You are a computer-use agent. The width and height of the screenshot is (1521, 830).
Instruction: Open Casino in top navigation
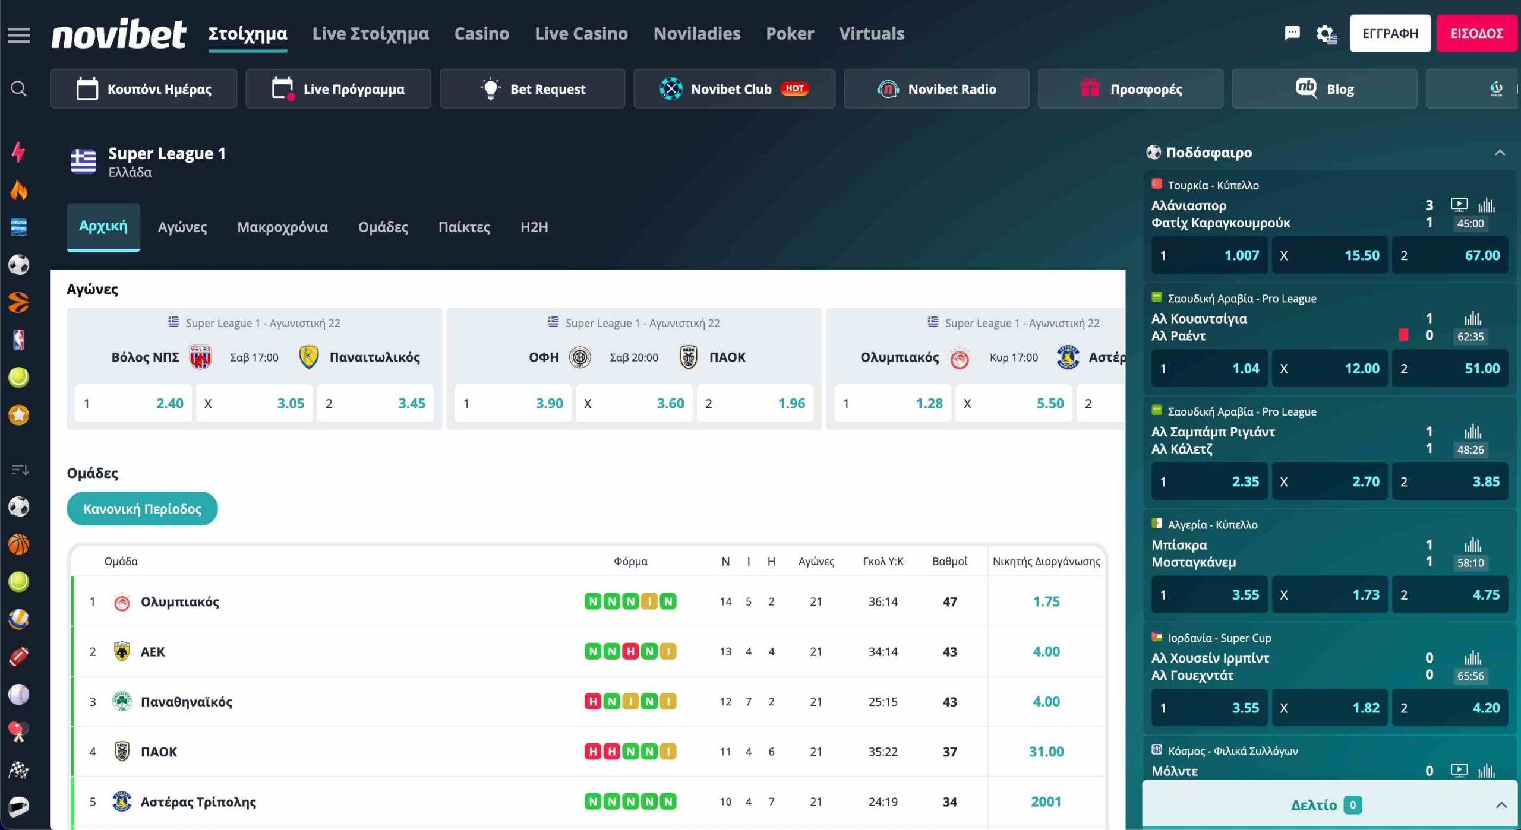(481, 34)
